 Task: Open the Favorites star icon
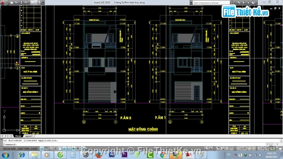coord(249,3)
